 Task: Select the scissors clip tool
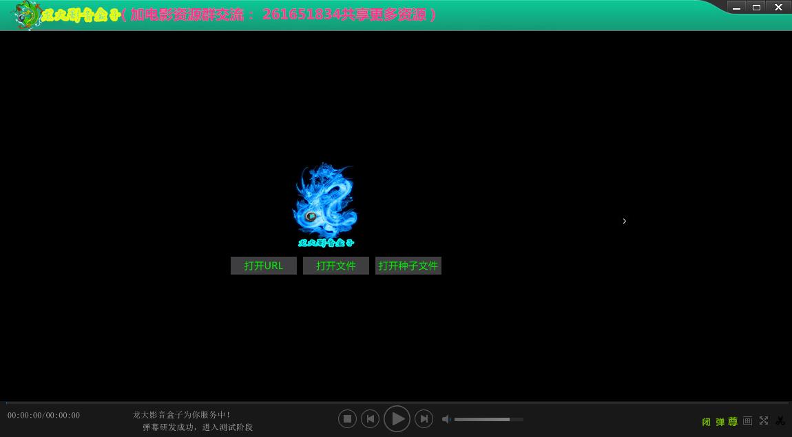pyautogui.click(x=781, y=420)
